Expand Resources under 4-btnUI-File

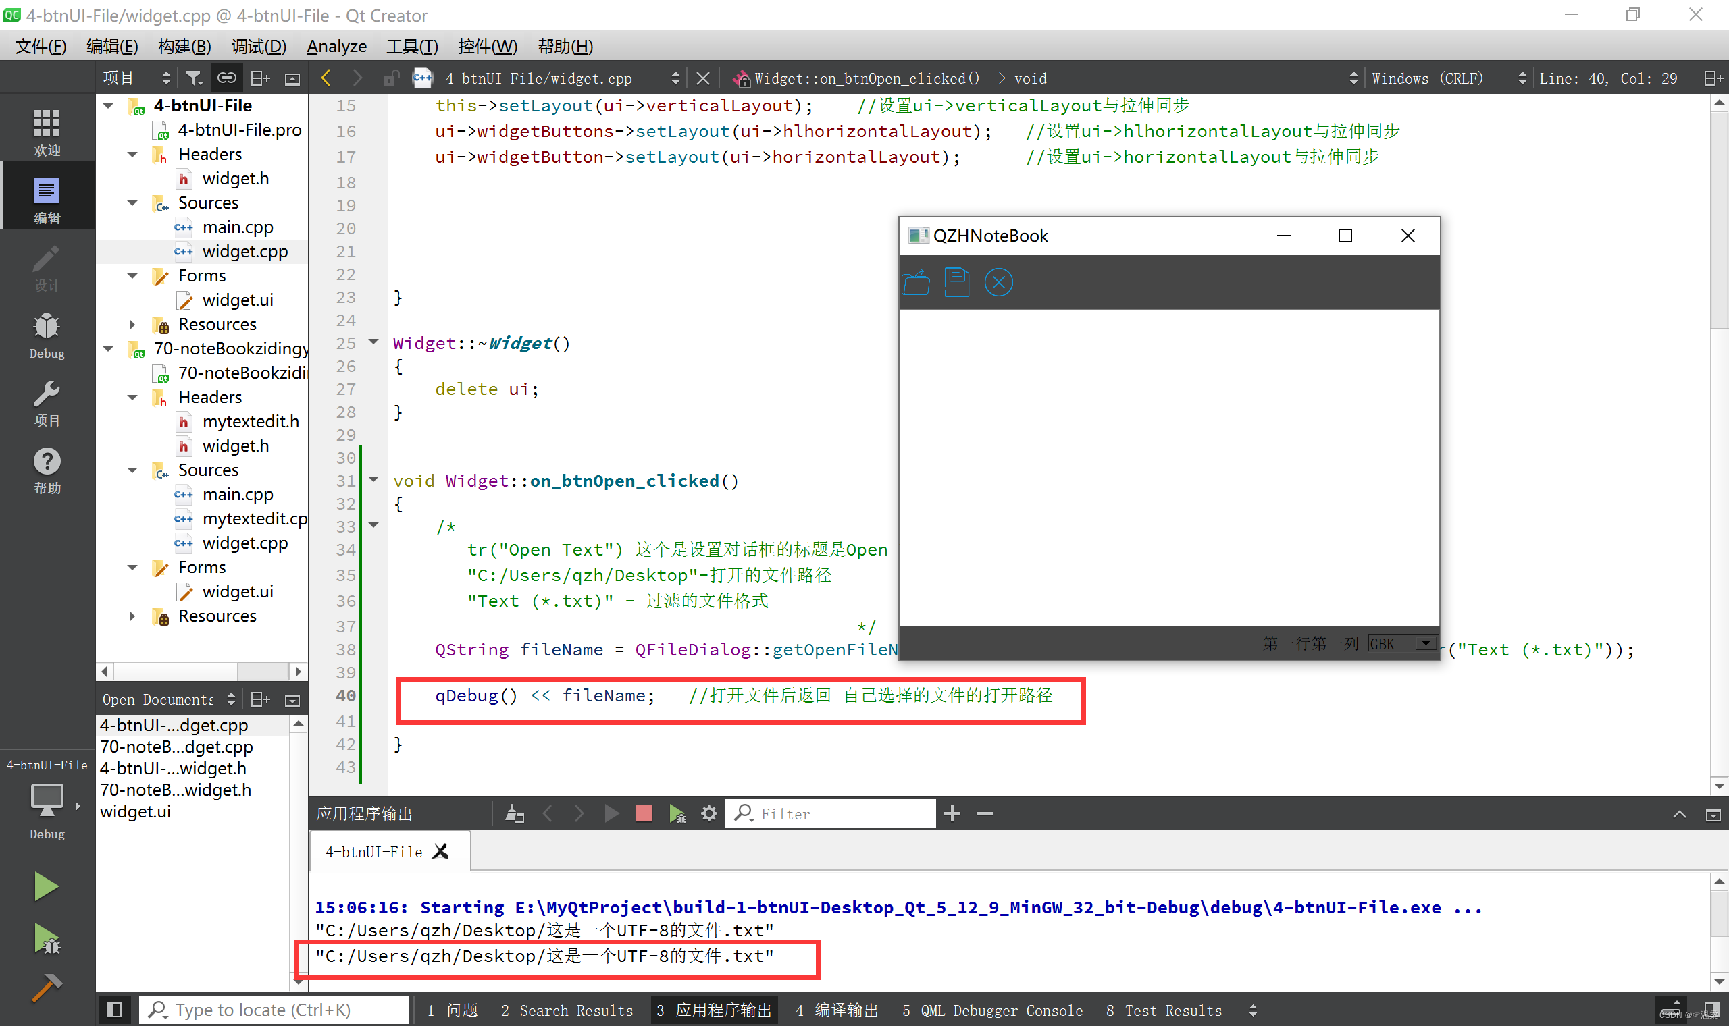(x=132, y=324)
